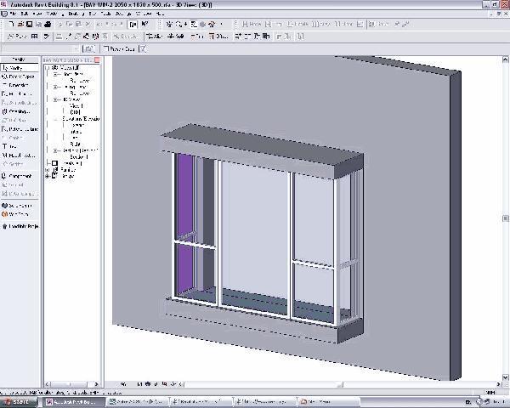Click the Print toolbar icon
Screen dimensions: 510x408
tap(48, 25)
